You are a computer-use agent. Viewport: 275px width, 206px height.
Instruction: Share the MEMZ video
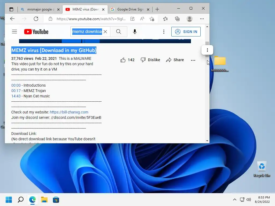coord(175,60)
